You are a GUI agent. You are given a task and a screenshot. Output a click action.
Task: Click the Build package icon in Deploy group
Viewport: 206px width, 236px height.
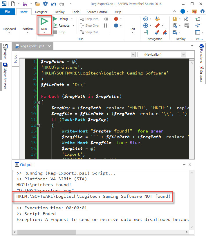175,19
